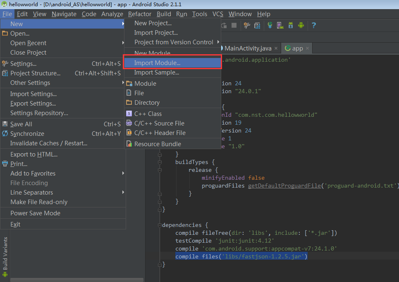This screenshot has width=399, height=282.
Task: Switch to the MainActivity.java tab
Action: (x=248, y=48)
